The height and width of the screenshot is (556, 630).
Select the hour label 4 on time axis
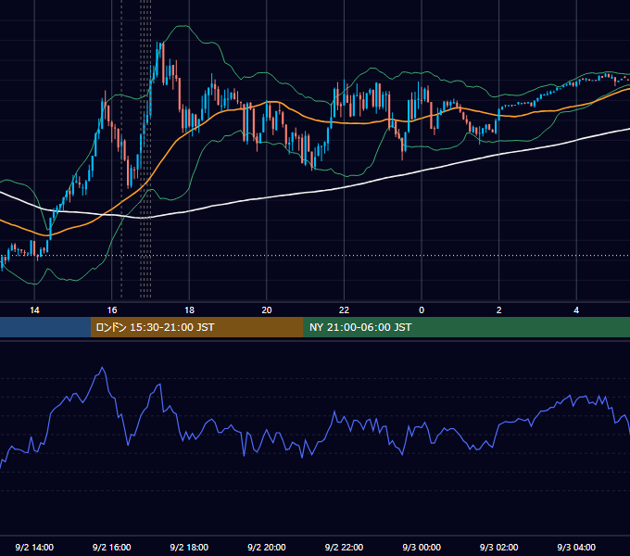(x=576, y=310)
